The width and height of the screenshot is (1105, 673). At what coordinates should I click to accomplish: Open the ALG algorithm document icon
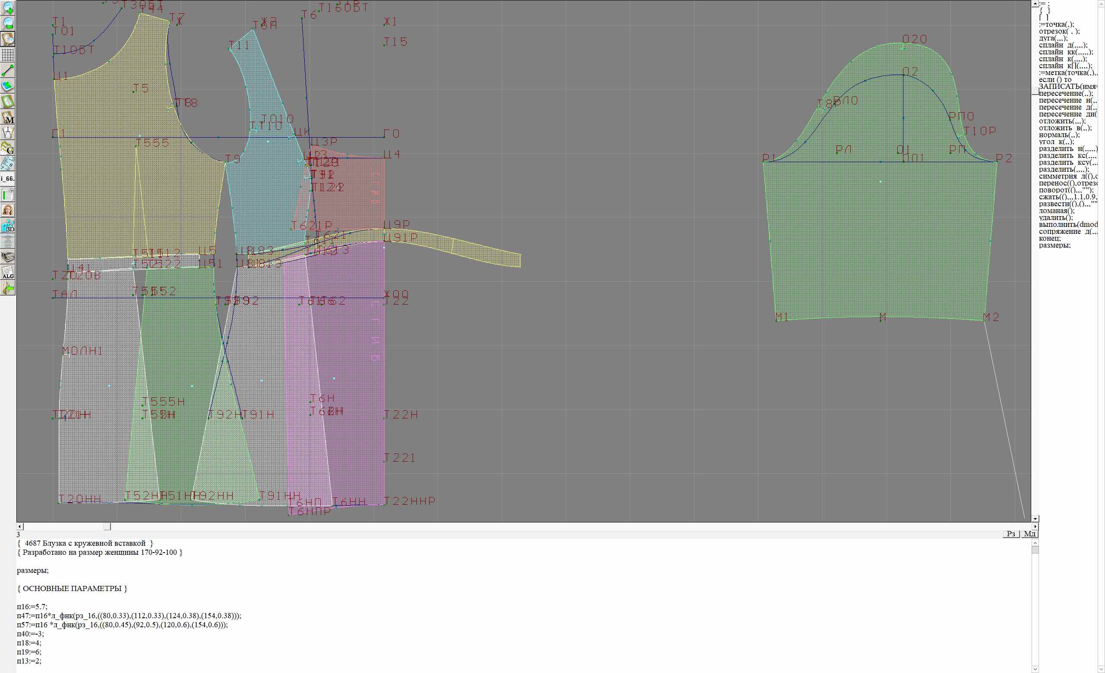(8, 272)
